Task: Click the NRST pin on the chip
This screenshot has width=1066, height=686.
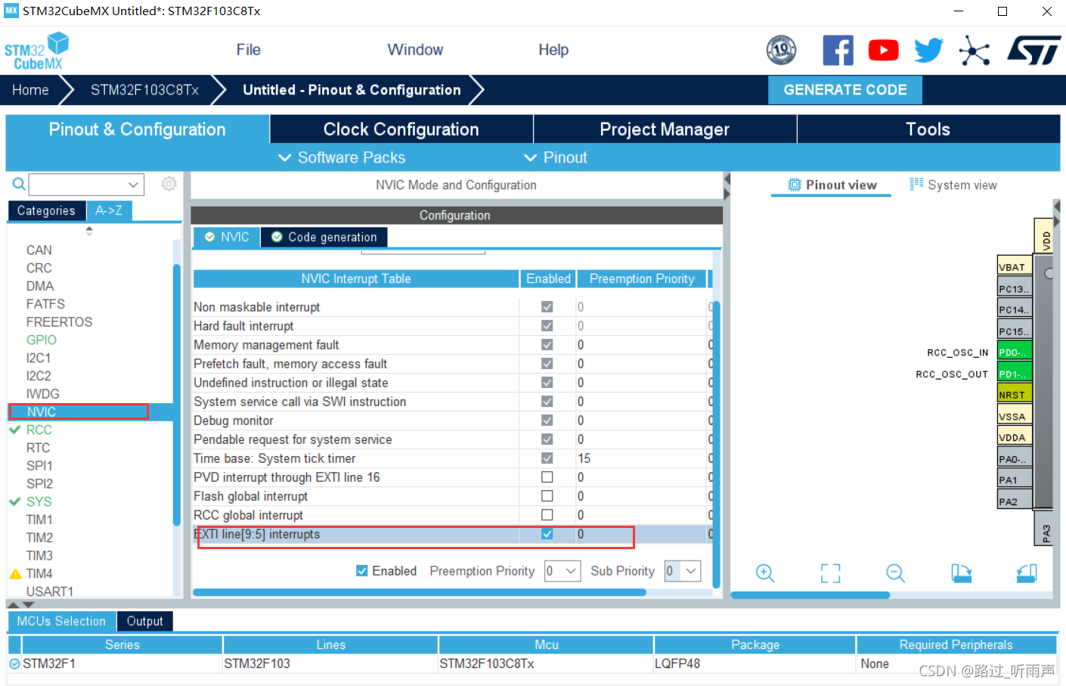Action: pos(1015,395)
